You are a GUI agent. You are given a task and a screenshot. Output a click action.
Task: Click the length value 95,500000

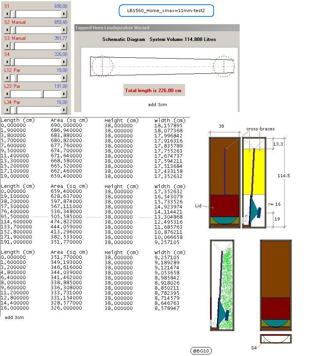click(15, 217)
